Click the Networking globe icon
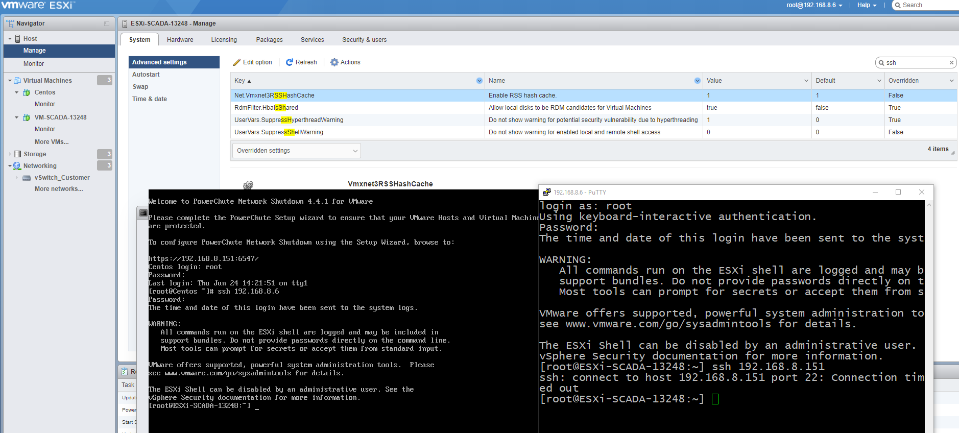Image resolution: width=959 pixels, height=433 pixels. [x=17, y=166]
